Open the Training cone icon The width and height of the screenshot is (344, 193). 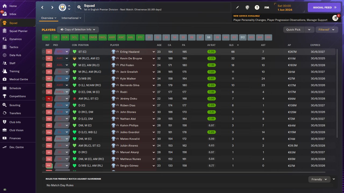[5, 71]
